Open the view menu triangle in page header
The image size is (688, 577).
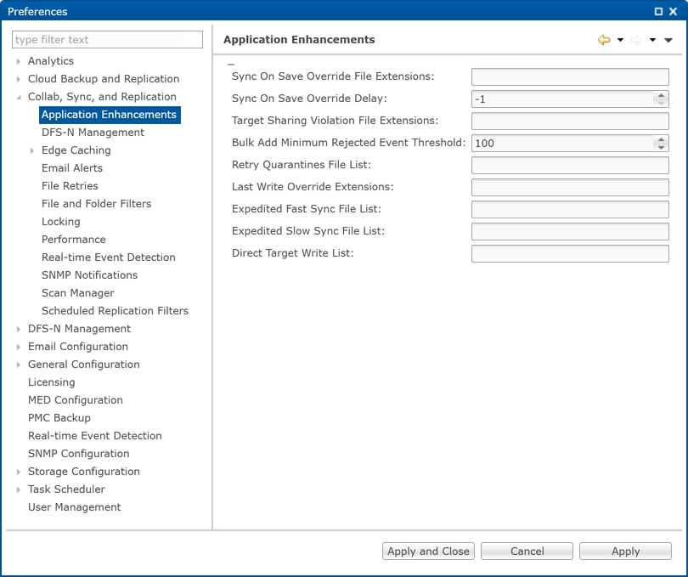pos(668,40)
